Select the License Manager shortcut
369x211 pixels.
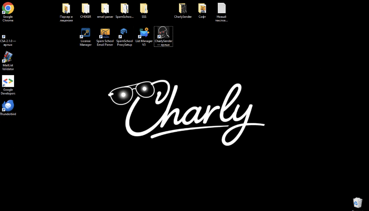(86, 33)
